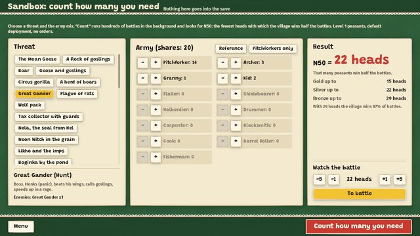Add one Kid with plus button
The width and height of the screenshot is (420, 236).
pos(236,79)
